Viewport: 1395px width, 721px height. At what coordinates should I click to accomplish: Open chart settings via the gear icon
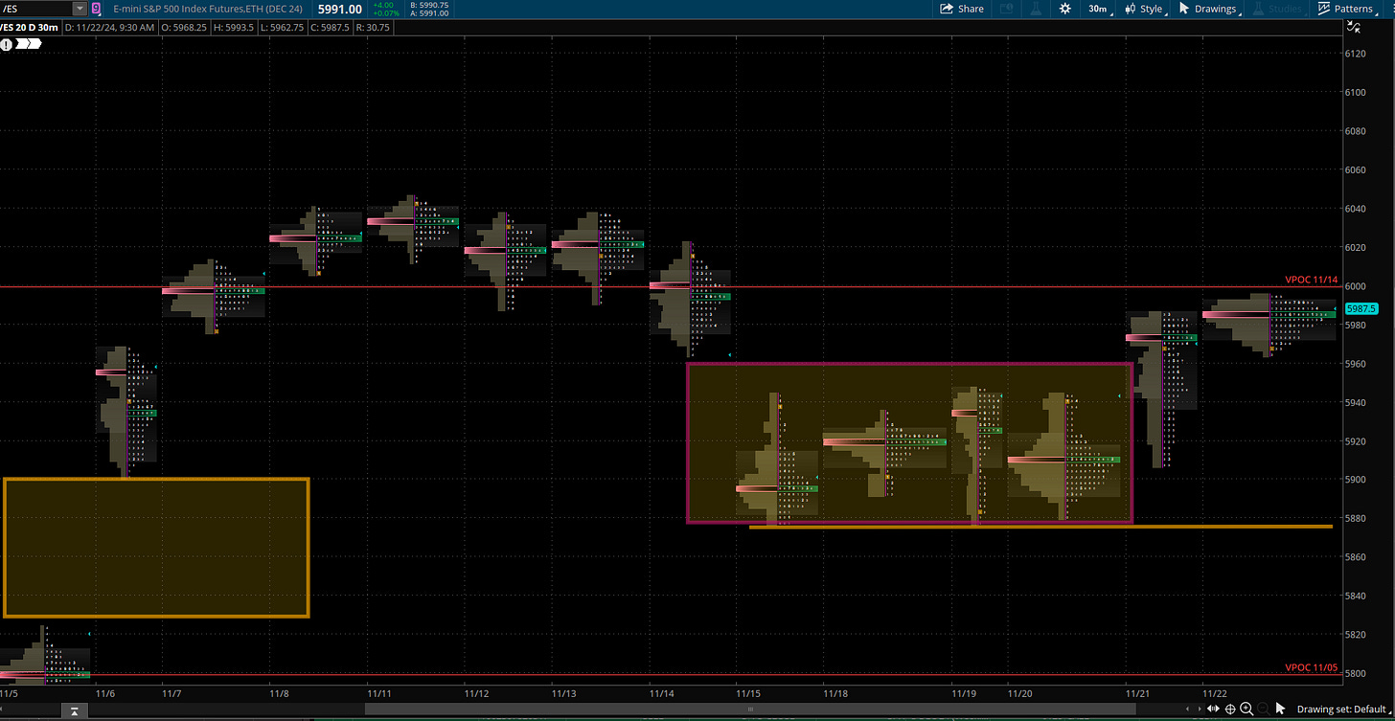(1065, 9)
